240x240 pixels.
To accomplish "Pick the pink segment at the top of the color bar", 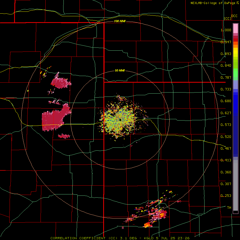I will click(235, 28).
